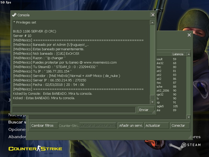This screenshot has height=157, width=209.
Task: Click the 'Server IP : 66.150.214.95' line
Action: (50, 80)
